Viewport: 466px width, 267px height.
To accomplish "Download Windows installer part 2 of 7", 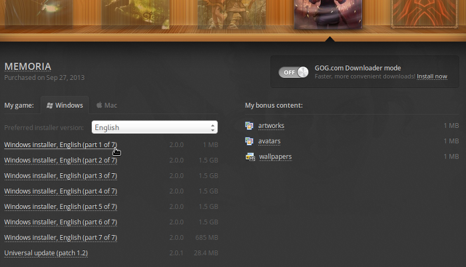I will click(61, 160).
